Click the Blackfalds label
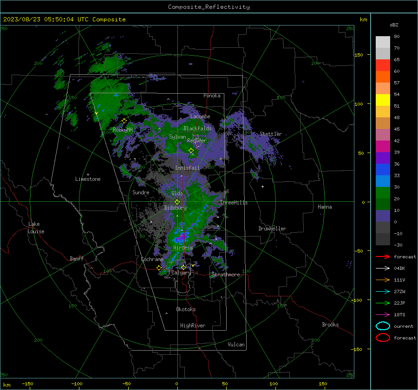 pos(197,128)
